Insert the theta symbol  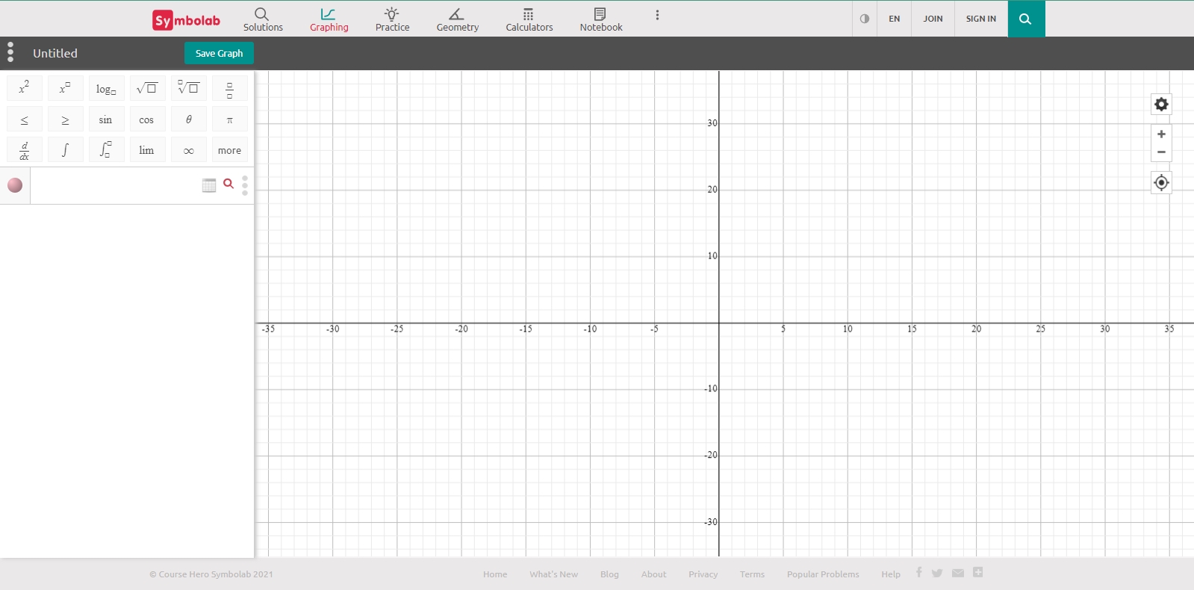point(188,119)
